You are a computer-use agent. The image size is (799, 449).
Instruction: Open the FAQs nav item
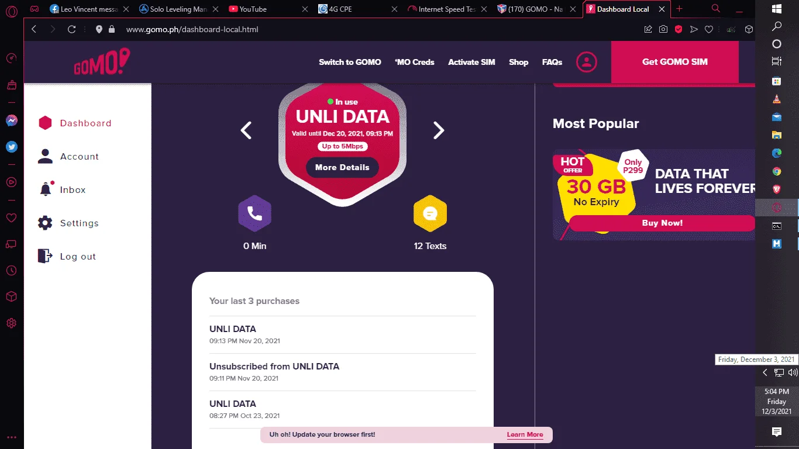coord(552,62)
